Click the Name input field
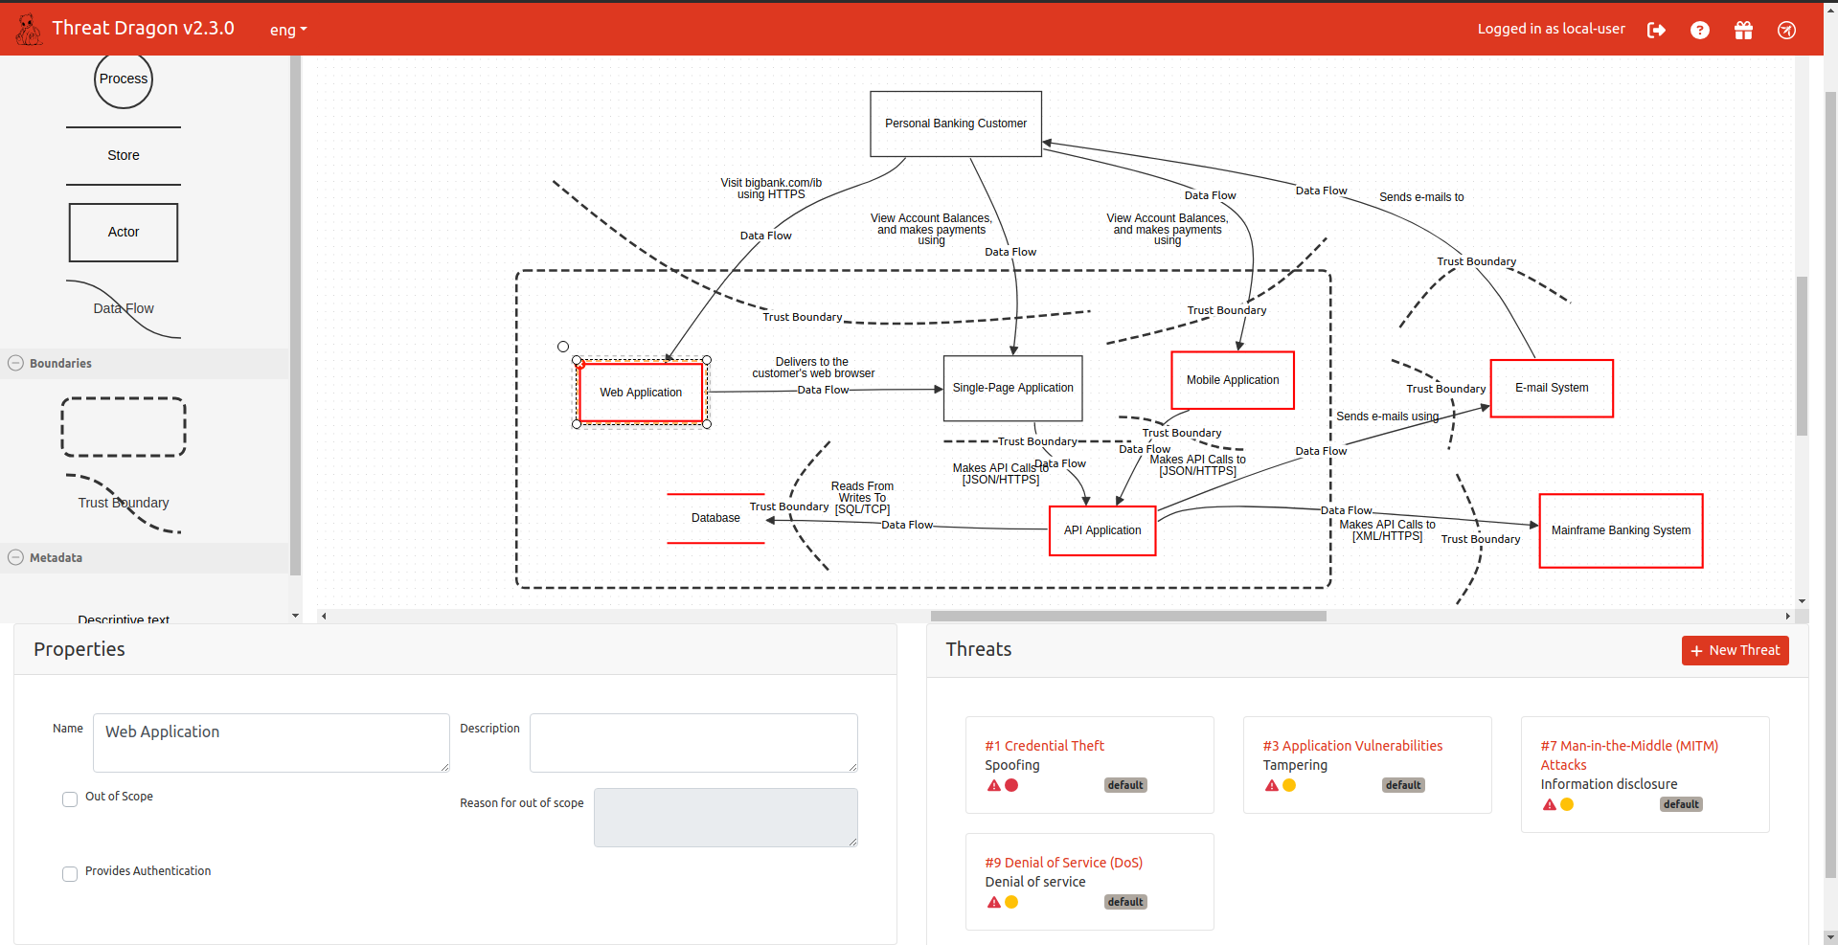This screenshot has width=1838, height=945. coord(271,742)
